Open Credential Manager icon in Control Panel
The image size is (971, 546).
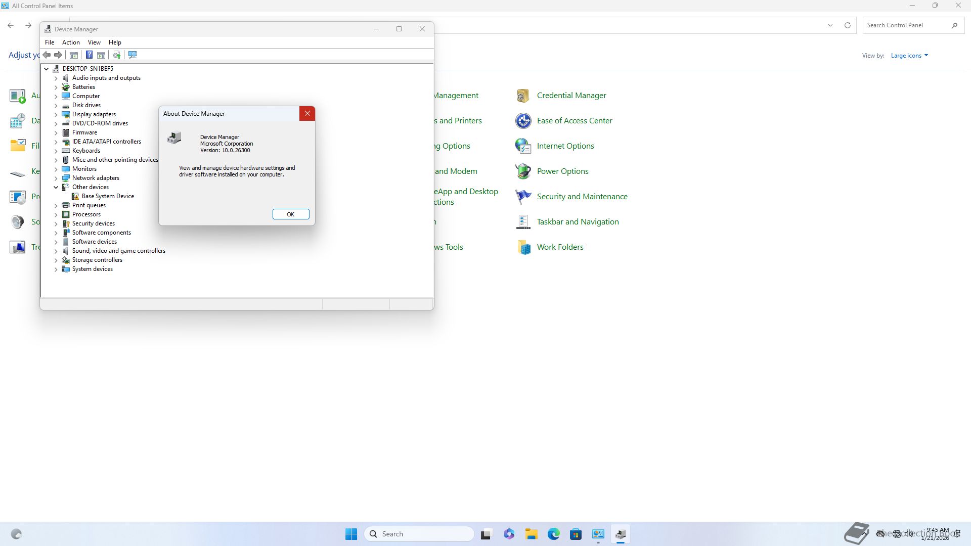(x=523, y=96)
